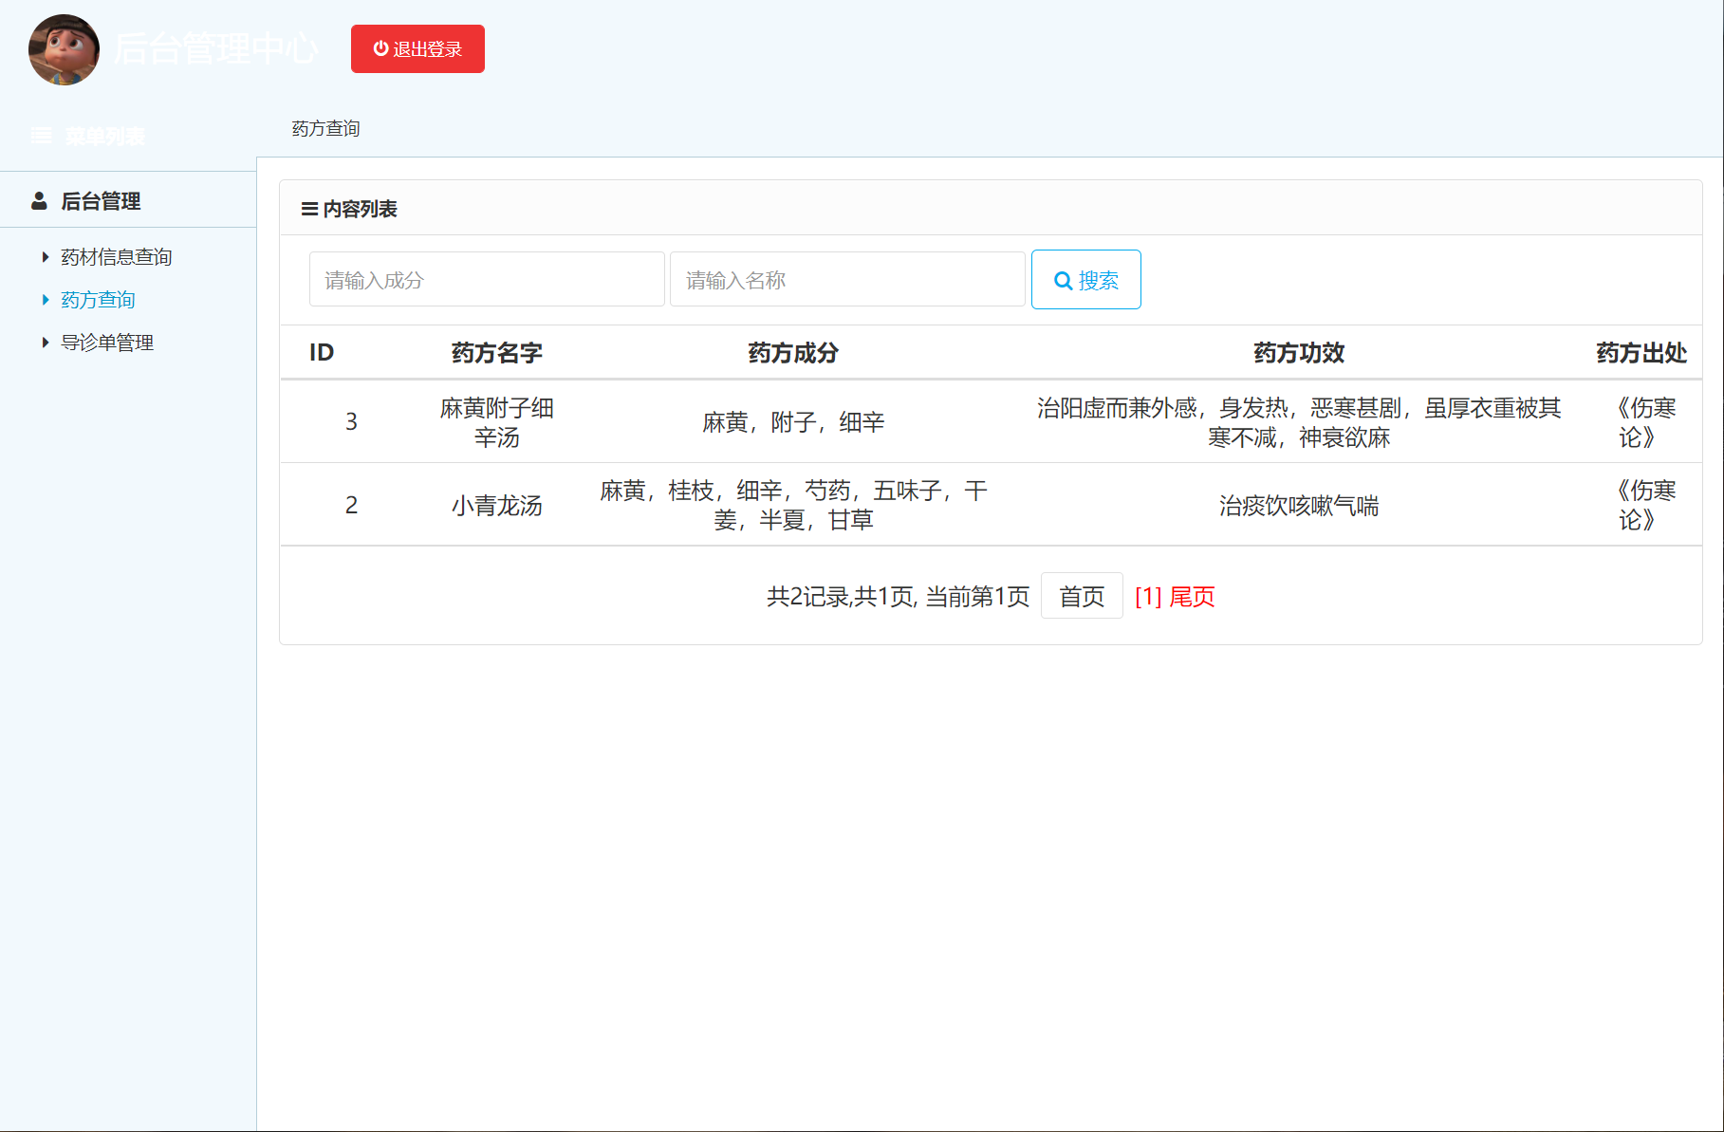Screen dimensions: 1724x1132
Task: Click the list icon before 内容列表
Action: coord(307,209)
